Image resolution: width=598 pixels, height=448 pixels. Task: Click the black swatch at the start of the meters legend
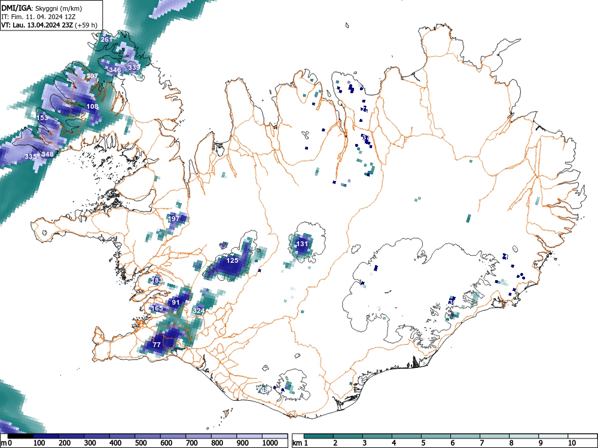[x=20, y=436]
